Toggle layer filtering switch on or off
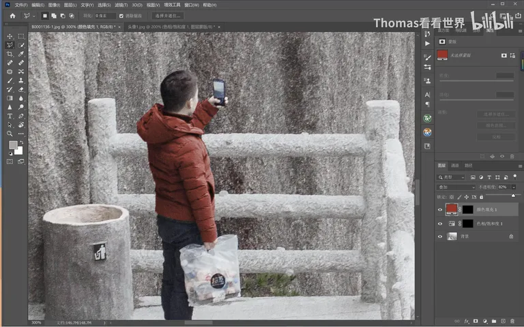Image resolution: width=524 pixels, height=327 pixels. click(514, 176)
